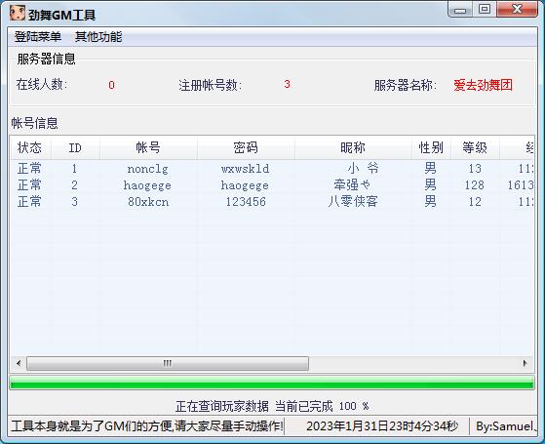The image size is (545, 444).
Task: Close the 劲舞GM工具 window
Action: [x=517, y=10]
